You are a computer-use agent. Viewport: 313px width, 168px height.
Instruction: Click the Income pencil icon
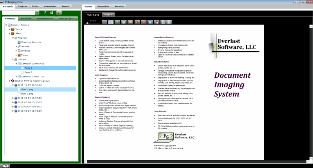click(19, 46)
